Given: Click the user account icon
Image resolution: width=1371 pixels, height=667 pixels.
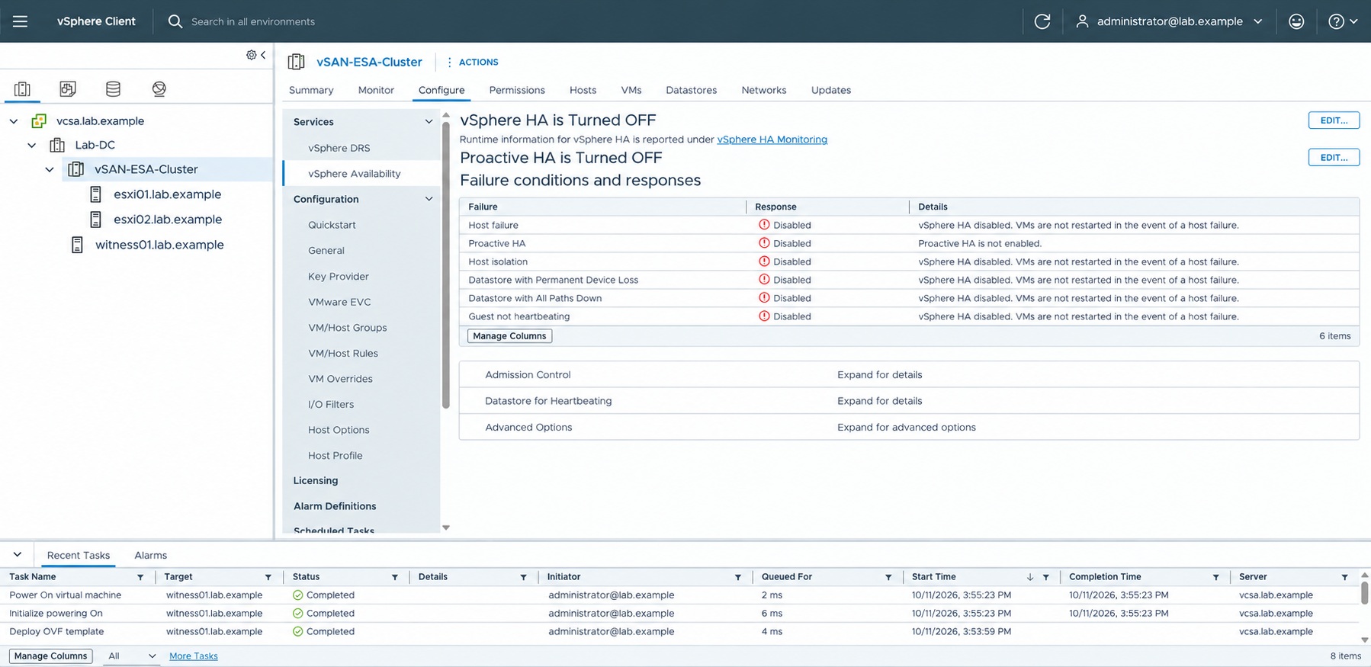Looking at the screenshot, I should point(1082,21).
